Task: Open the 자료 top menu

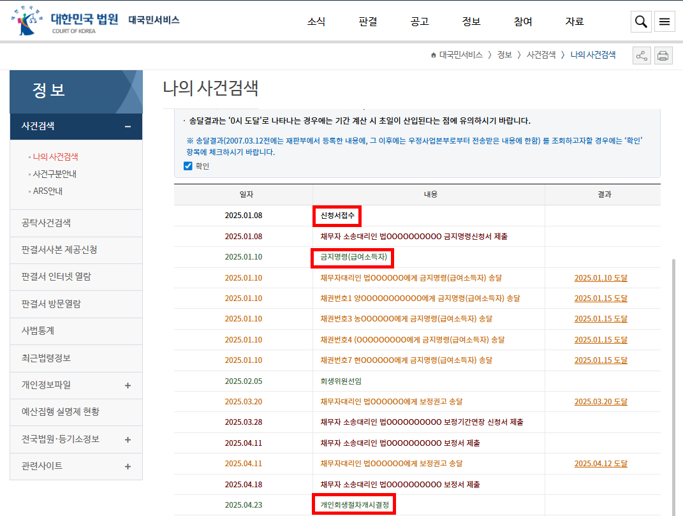Action: point(574,22)
